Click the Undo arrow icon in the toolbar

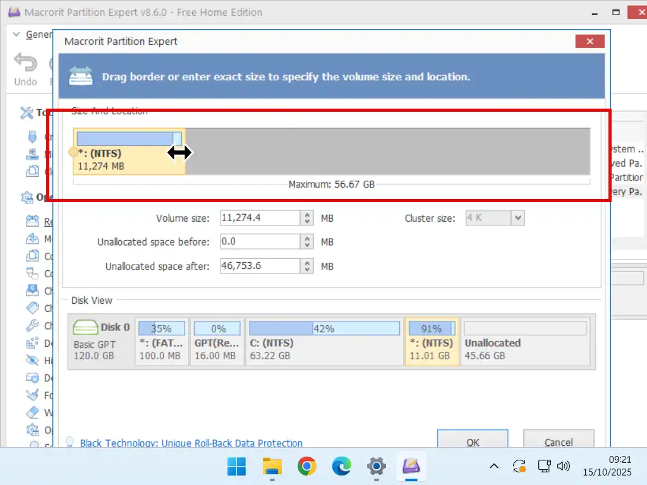[x=25, y=63]
